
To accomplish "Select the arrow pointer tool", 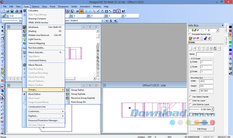I will 3,27.
